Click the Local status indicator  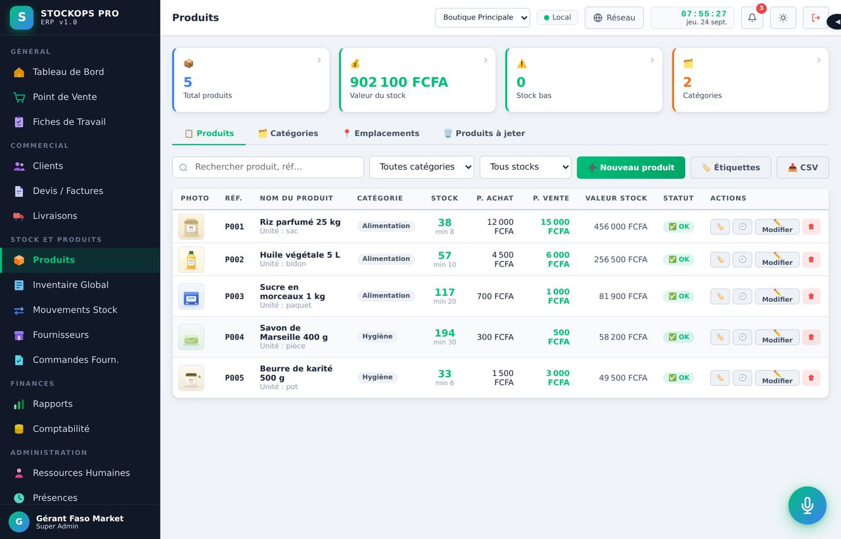[557, 18]
